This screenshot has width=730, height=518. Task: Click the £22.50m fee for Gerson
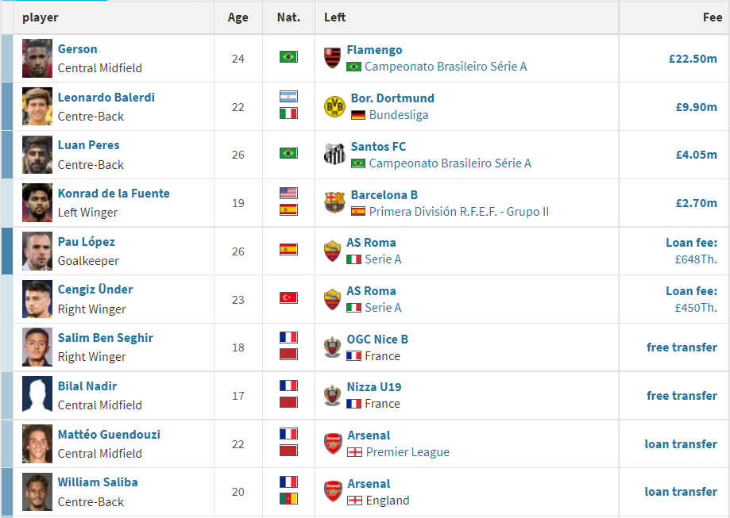(693, 58)
